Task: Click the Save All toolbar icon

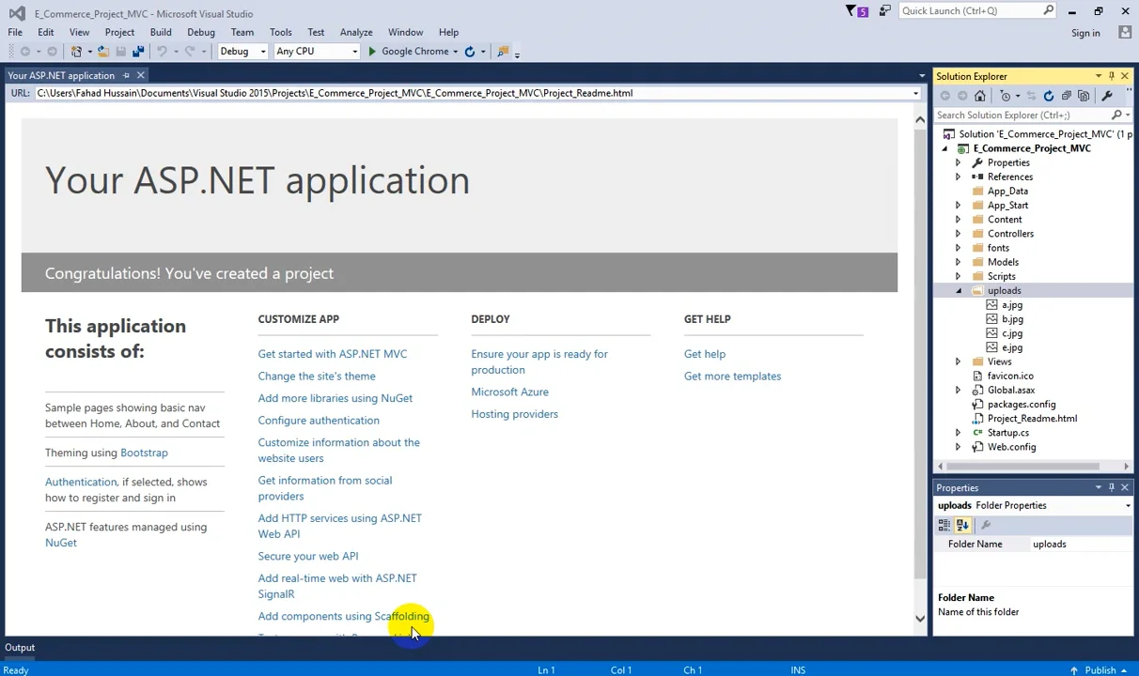Action: [x=138, y=52]
